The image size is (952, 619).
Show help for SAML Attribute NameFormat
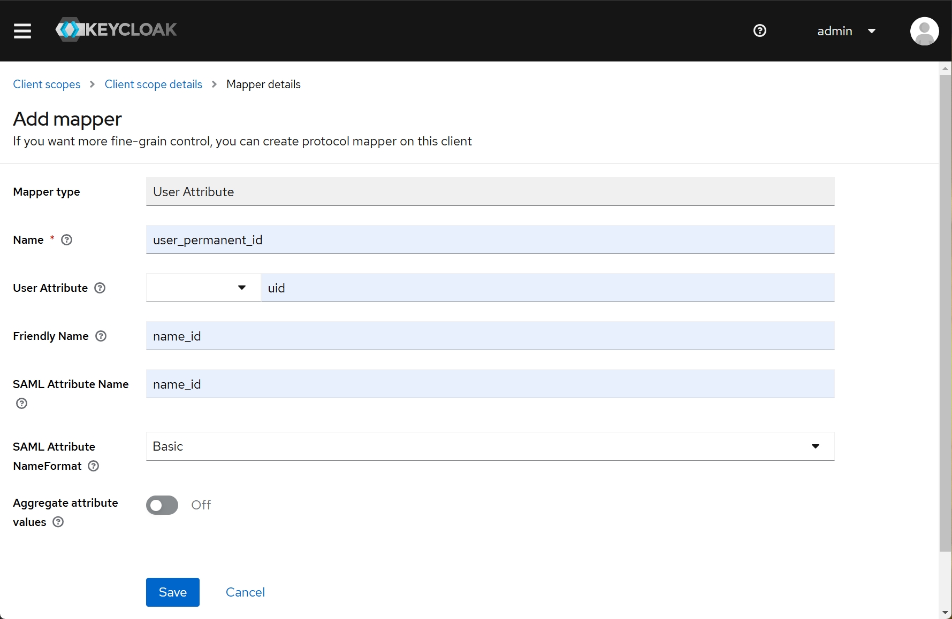[94, 466]
